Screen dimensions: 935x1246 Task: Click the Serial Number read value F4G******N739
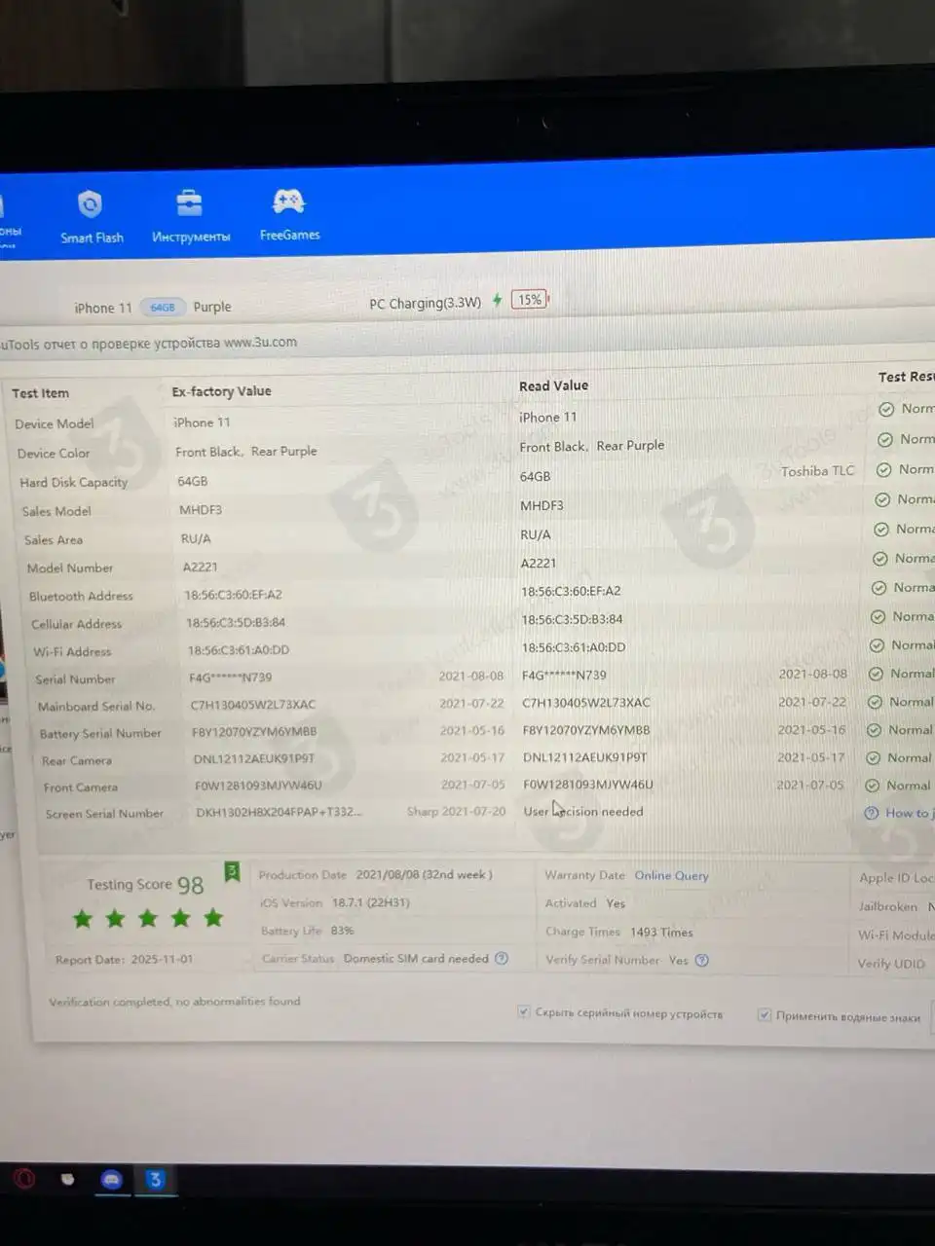tap(564, 675)
